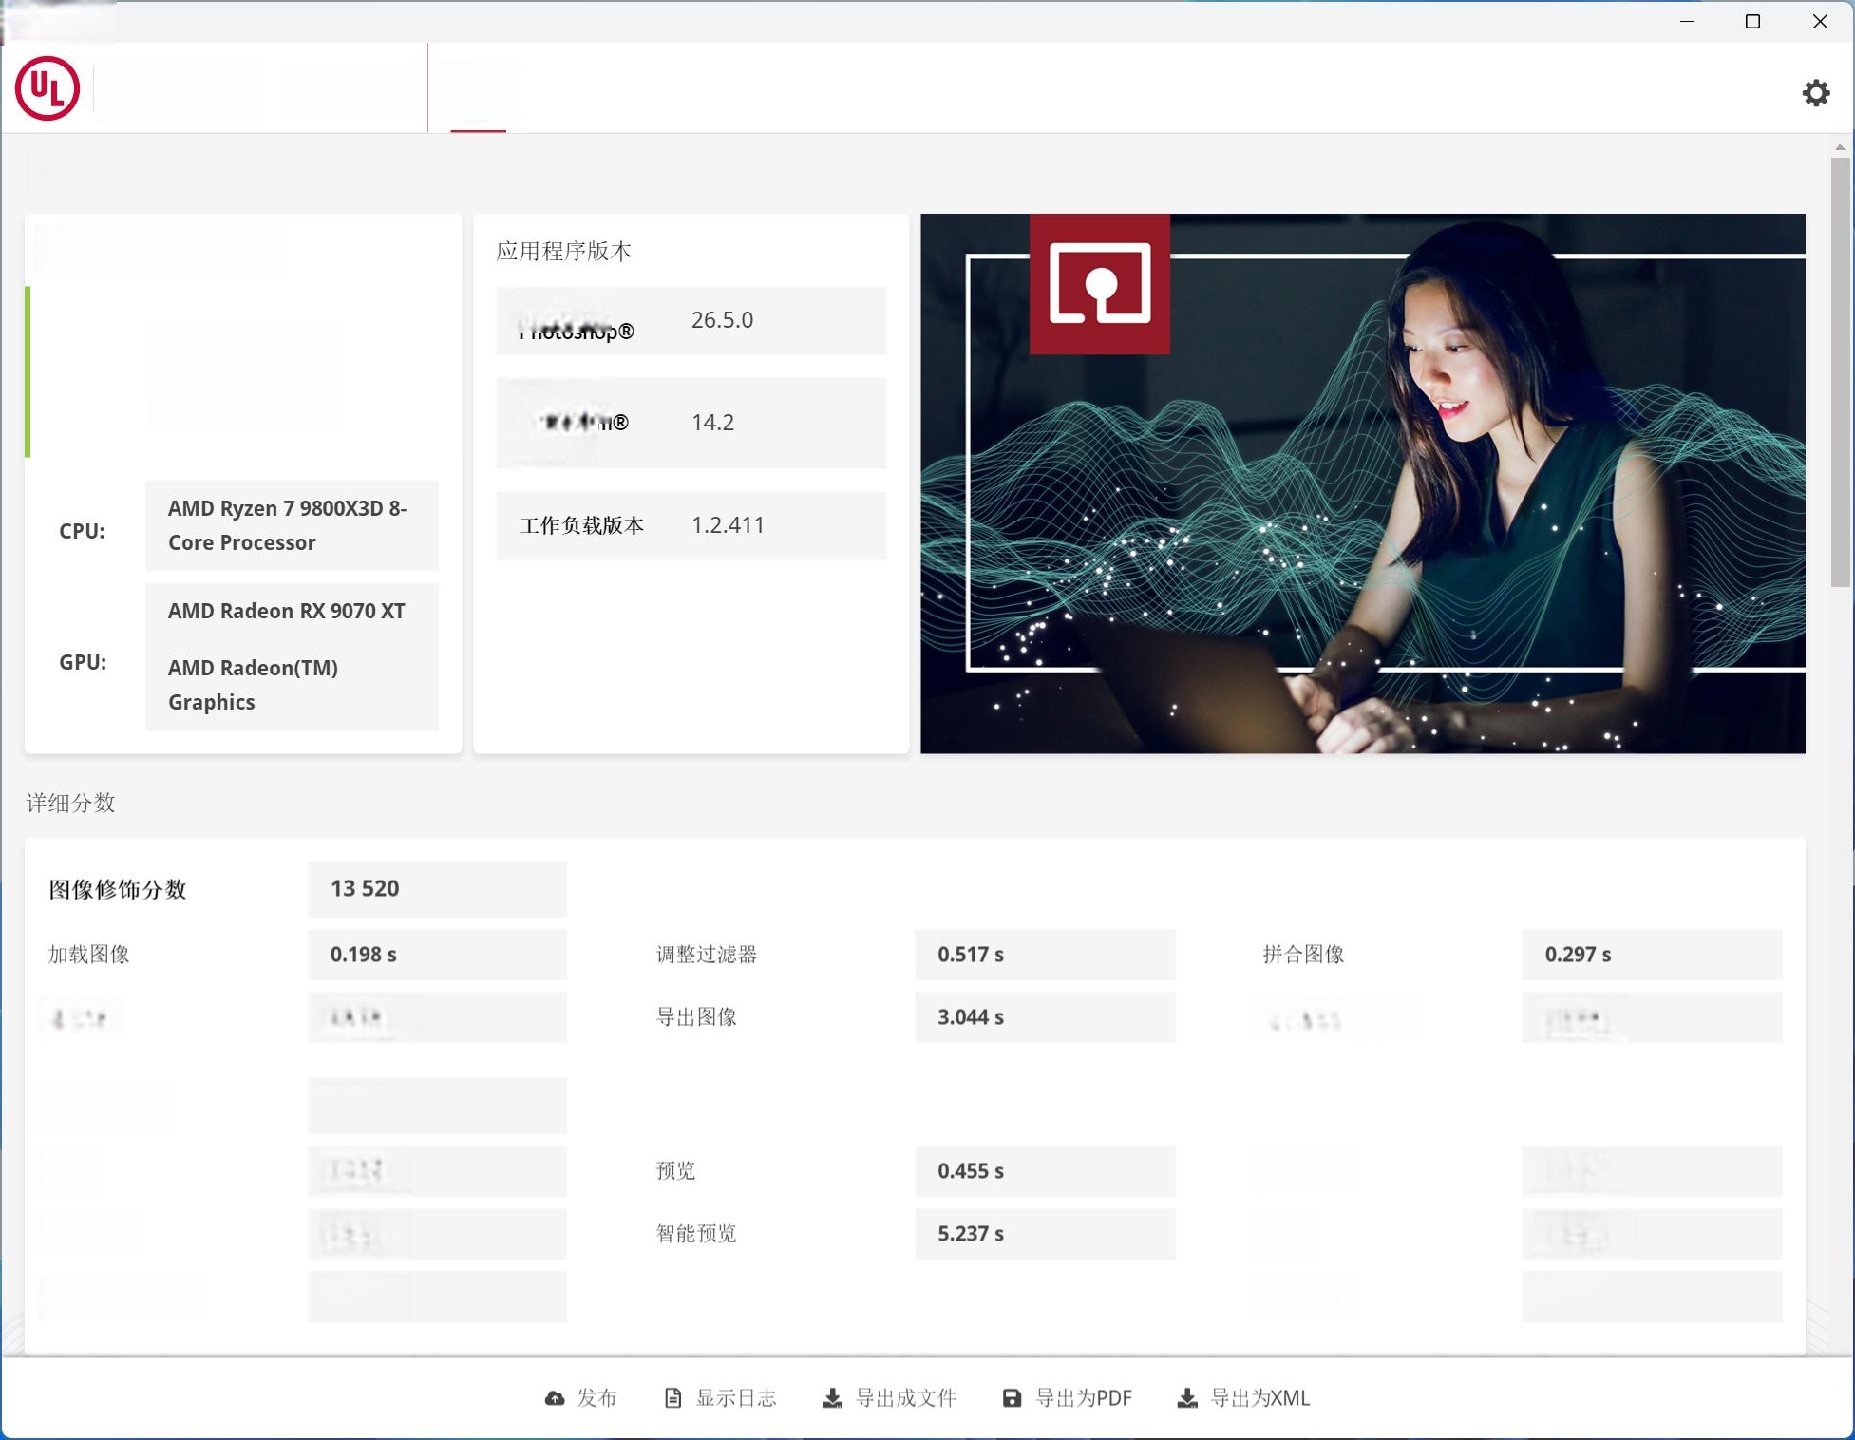Open settings with the gear icon

1815,93
